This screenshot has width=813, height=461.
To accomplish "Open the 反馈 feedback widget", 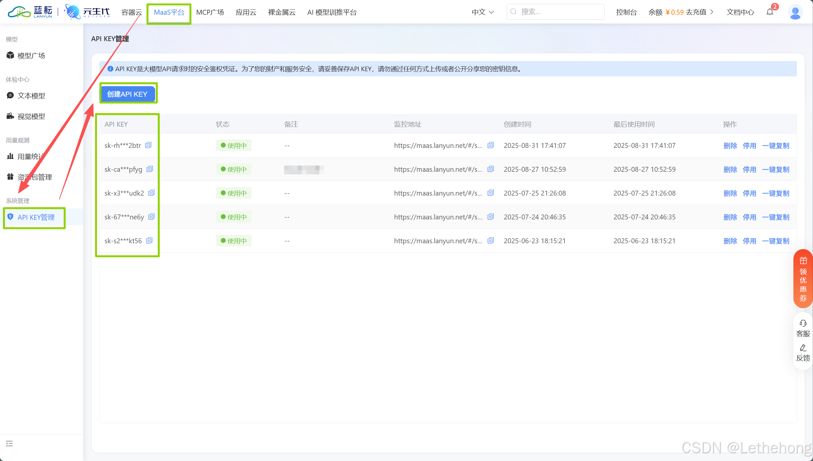I will [803, 353].
